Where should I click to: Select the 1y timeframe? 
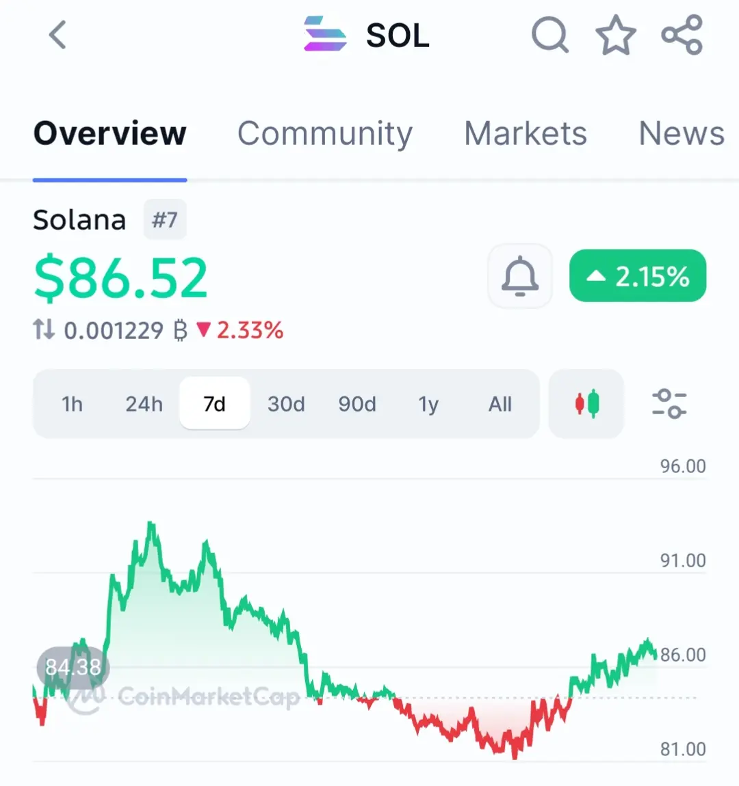[x=428, y=404]
